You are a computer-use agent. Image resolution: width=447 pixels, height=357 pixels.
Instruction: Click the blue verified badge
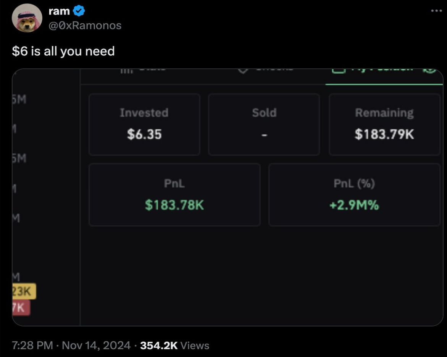(x=79, y=11)
